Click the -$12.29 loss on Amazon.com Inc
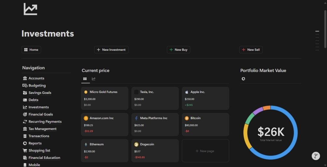 point(89,131)
